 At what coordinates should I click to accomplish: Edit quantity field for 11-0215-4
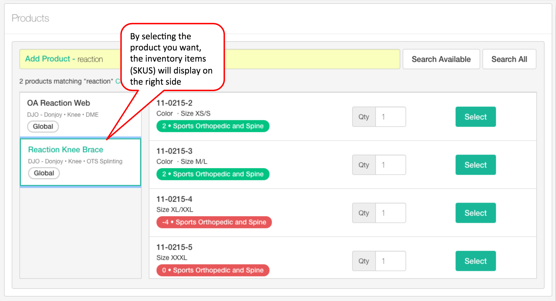click(390, 213)
